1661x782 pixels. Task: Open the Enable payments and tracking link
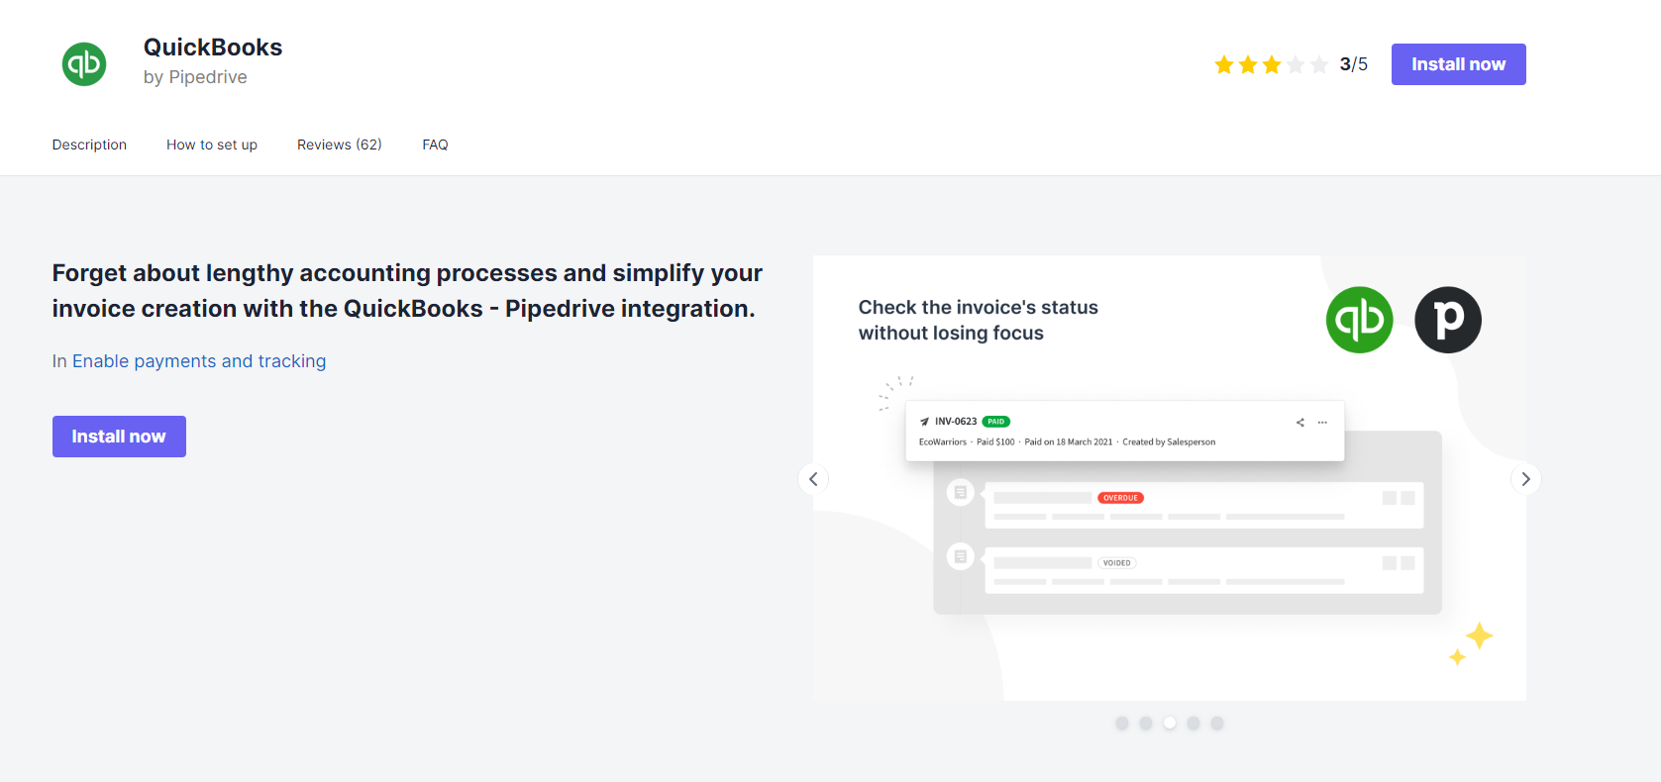pyautogui.click(x=198, y=360)
